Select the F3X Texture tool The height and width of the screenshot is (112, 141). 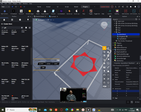[104, 67]
